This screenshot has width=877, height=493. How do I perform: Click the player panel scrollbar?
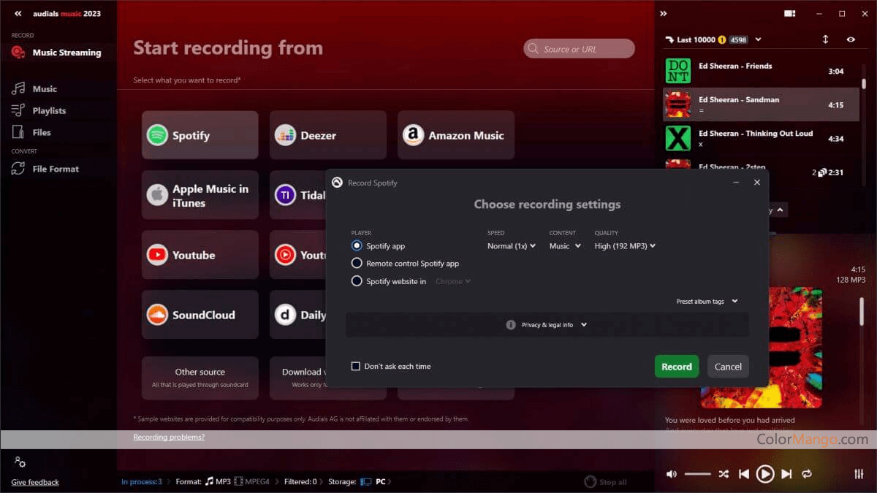click(x=862, y=312)
